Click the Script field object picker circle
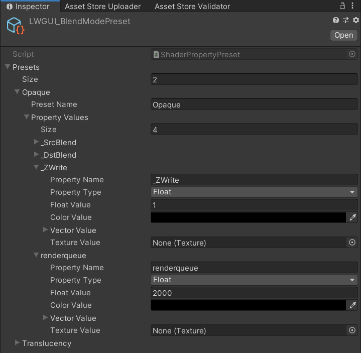 point(352,54)
